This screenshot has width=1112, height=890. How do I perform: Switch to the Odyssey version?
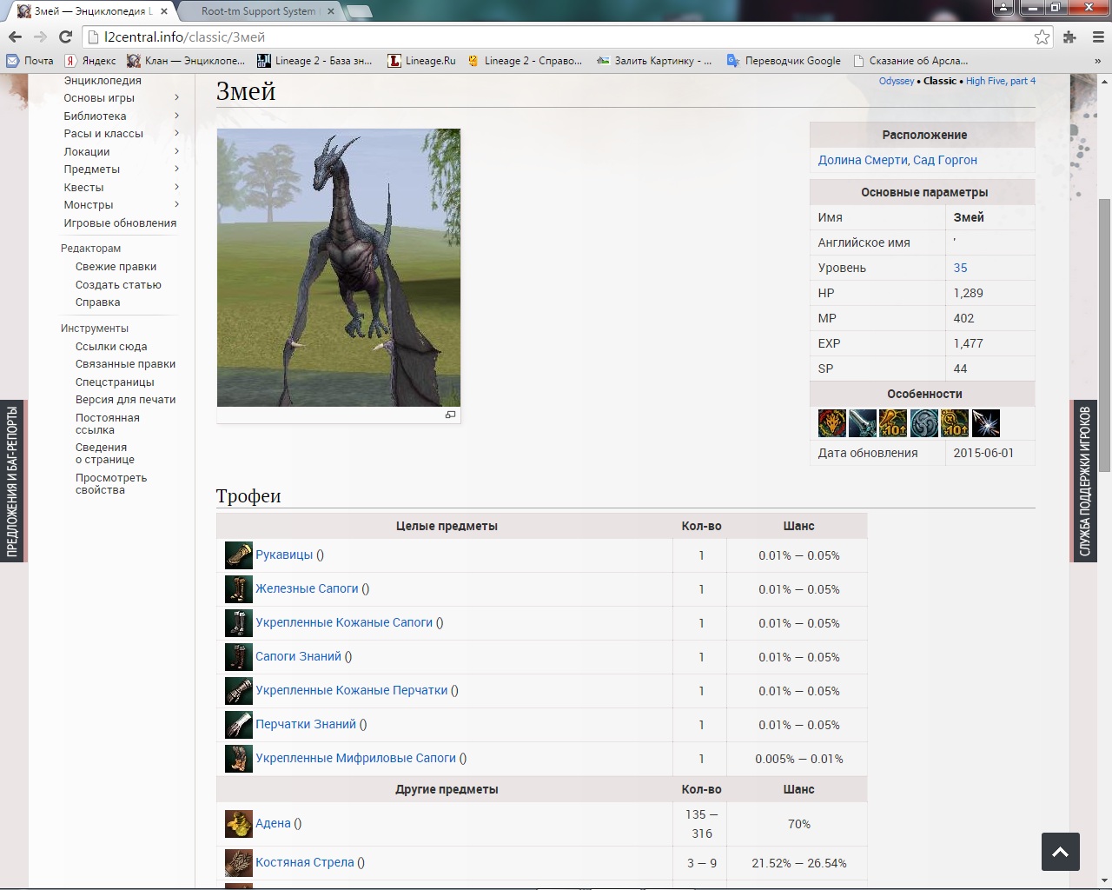point(897,81)
